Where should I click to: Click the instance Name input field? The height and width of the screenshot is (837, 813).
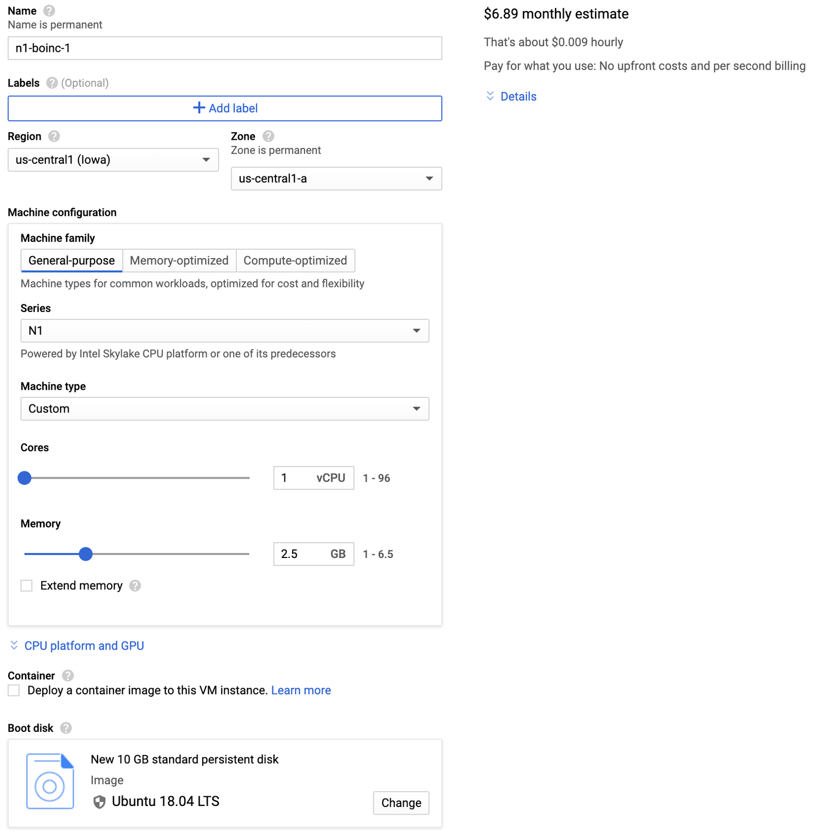(x=225, y=48)
